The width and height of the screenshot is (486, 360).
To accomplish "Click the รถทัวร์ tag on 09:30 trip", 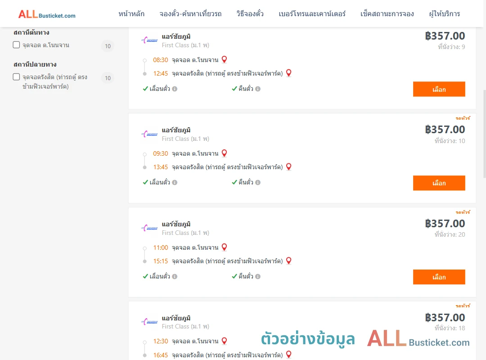I will [463, 118].
